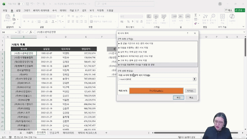Open the Data ribbon tab
The height and width of the screenshot is (139, 247).
tap(63, 11)
